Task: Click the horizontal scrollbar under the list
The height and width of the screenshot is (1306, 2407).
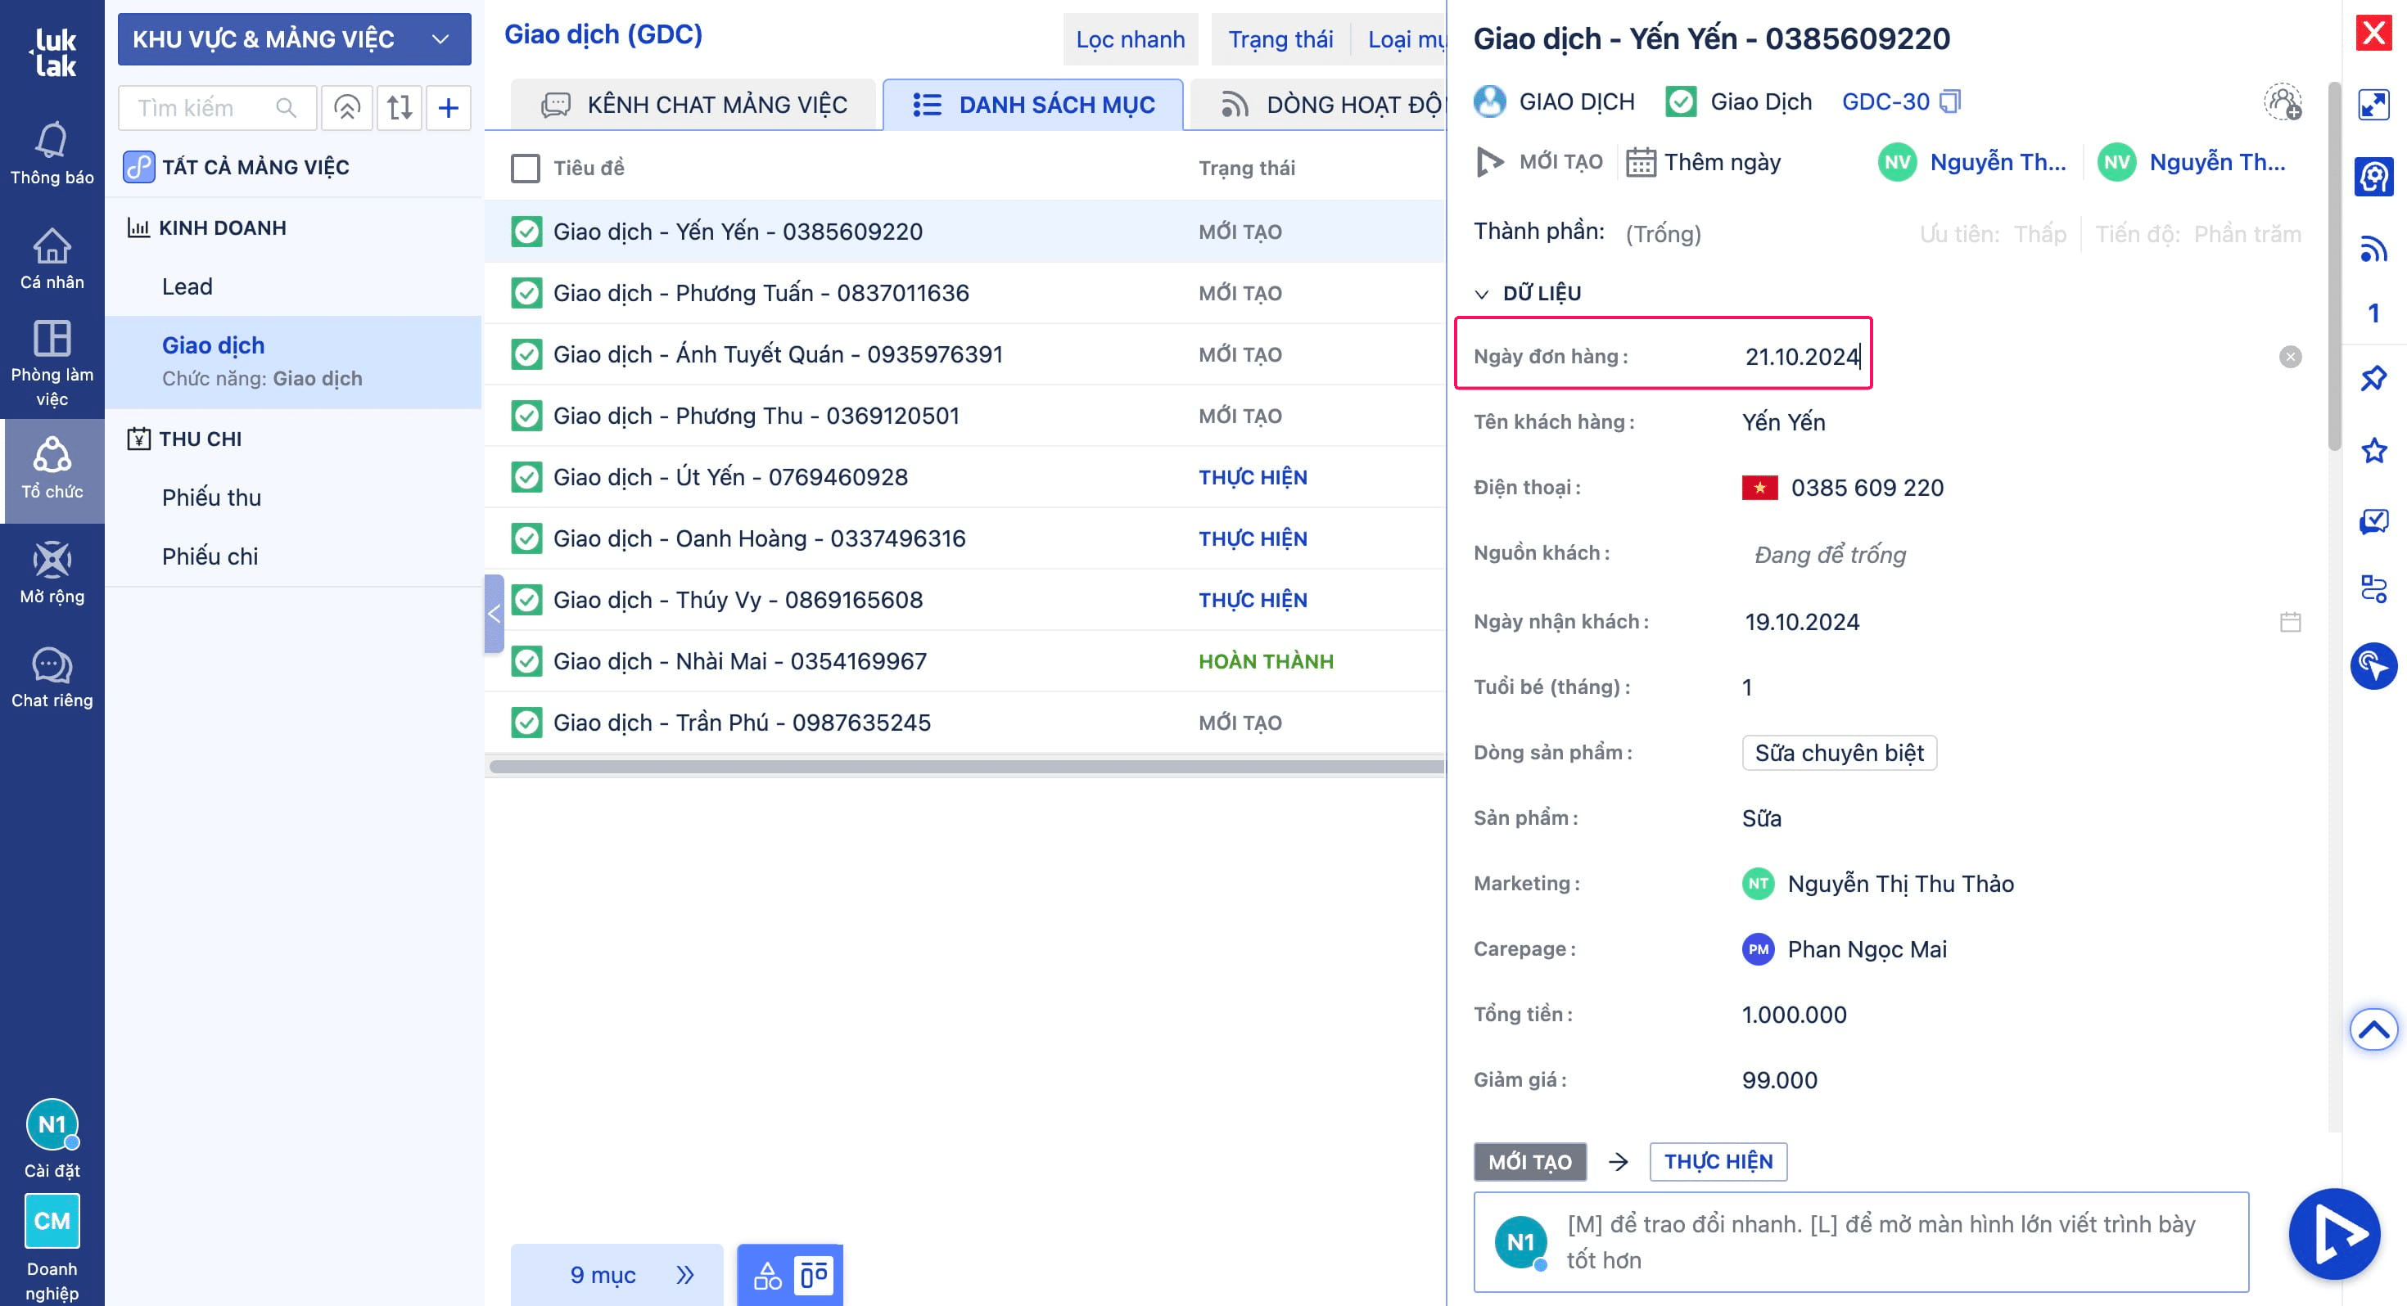Action: coord(964,767)
